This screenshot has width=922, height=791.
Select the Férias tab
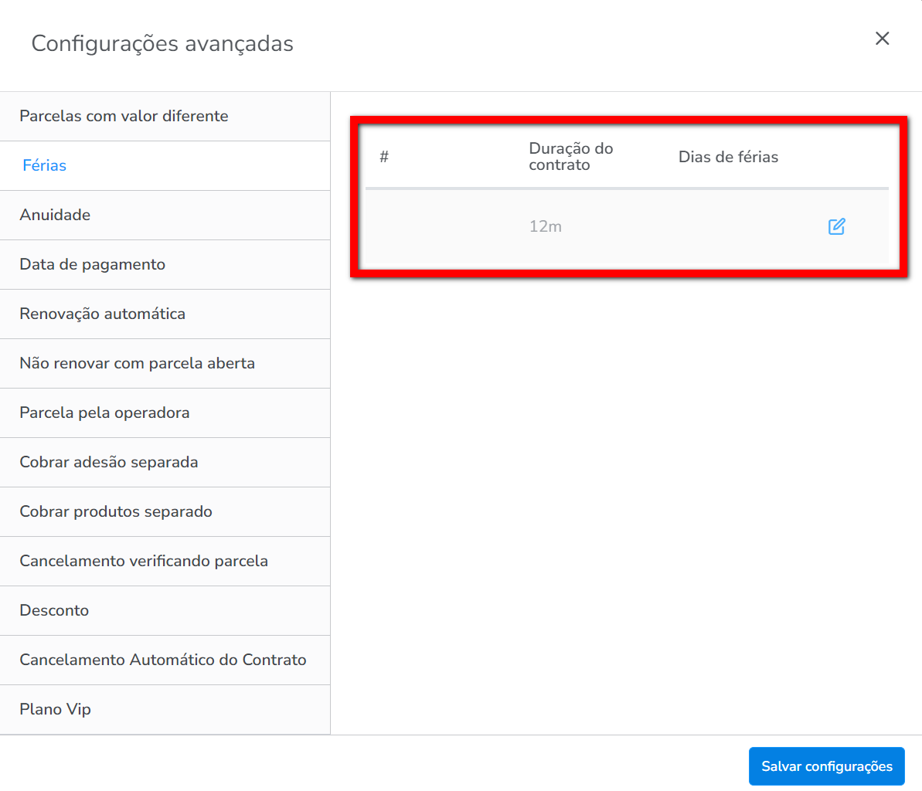point(45,165)
